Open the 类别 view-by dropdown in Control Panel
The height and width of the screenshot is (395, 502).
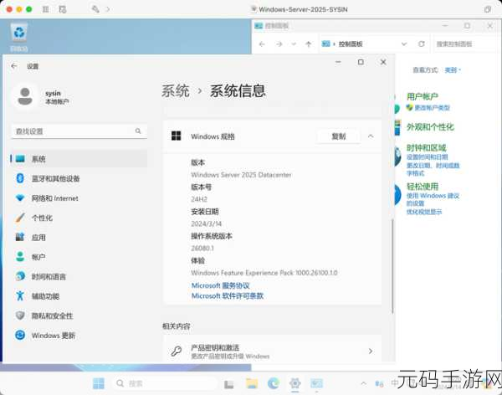pos(453,69)
